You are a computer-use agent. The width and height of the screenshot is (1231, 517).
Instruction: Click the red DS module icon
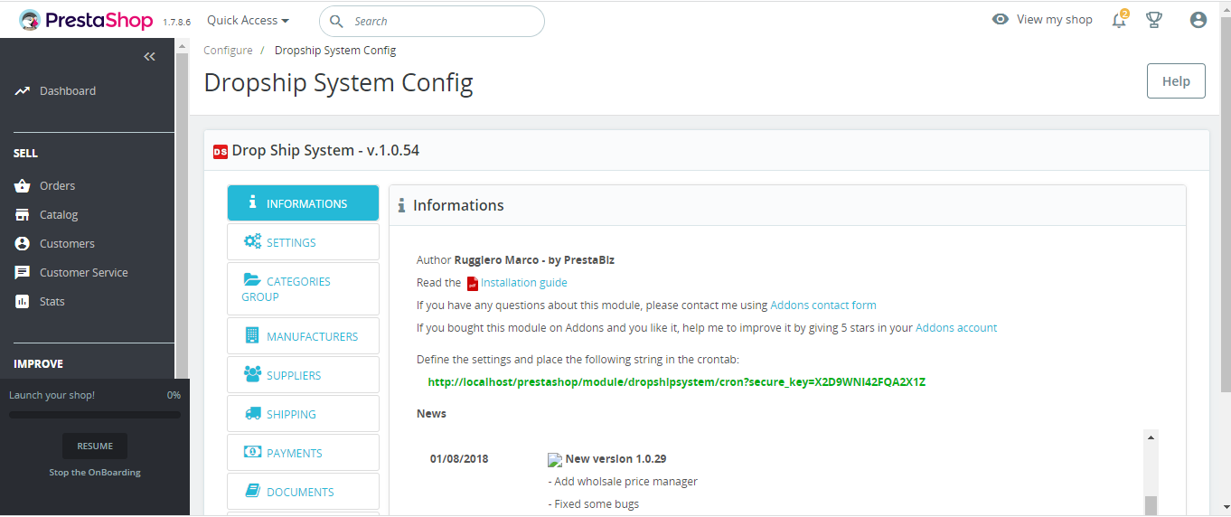220,151
